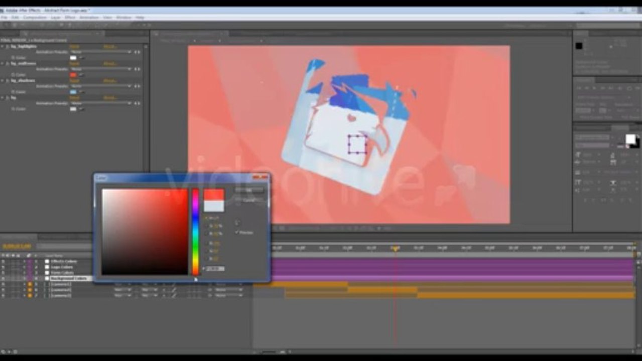642x361 pixels.
Task: Toggle fx switch for bg_midtones effect
Action: (x=7, y=64)
